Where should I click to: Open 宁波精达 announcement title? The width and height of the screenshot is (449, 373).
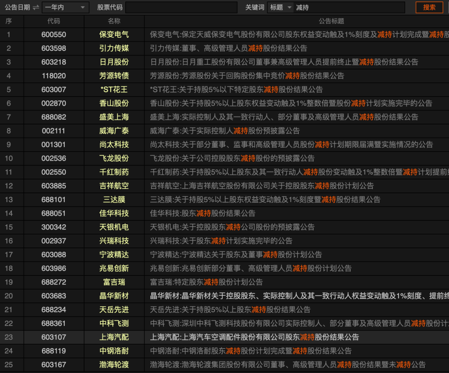tap(236, 255)
